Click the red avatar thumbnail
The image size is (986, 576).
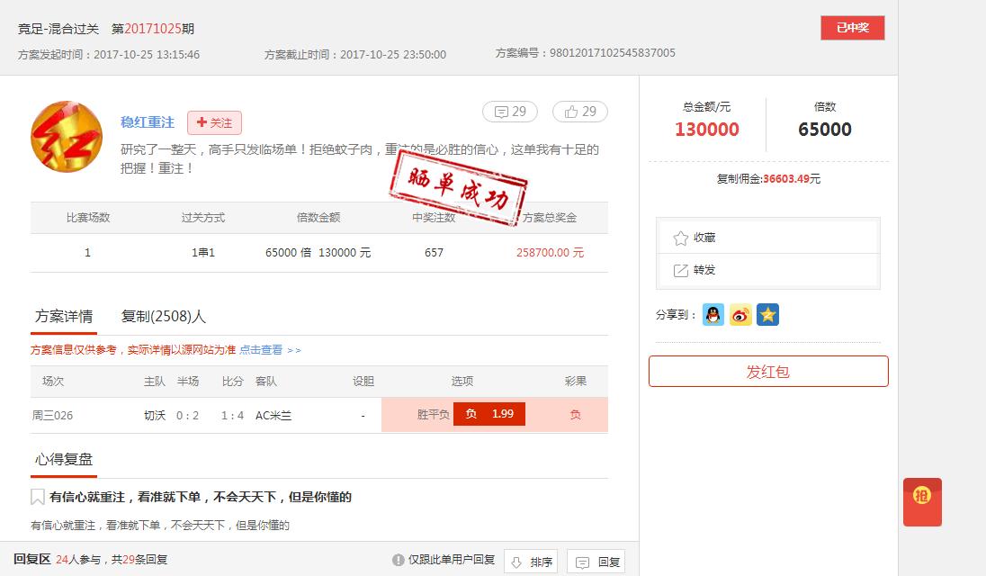click(66, 137)
